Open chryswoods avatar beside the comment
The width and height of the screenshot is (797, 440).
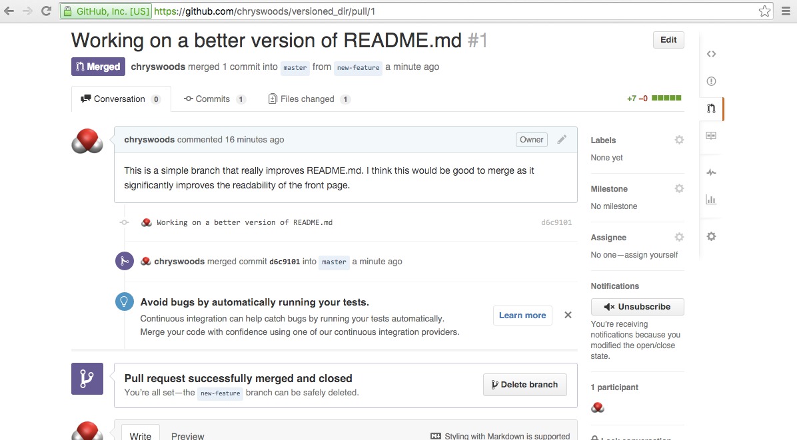pyautogui.click(x=87, y=142)
